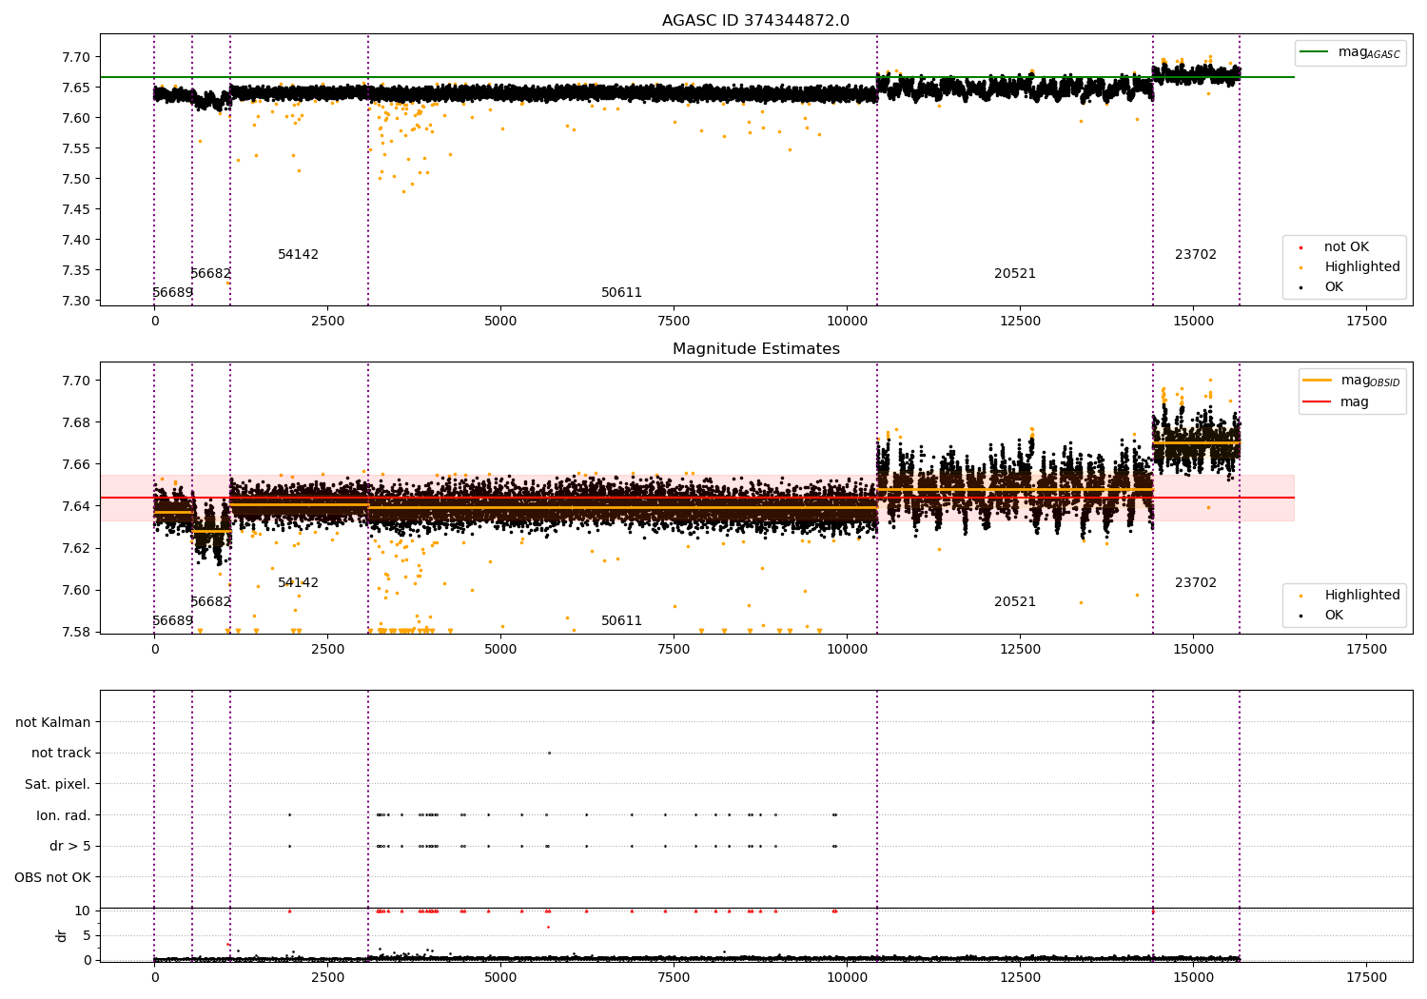Click orange mag OBSID line sample in middle legend
This screenshot has width=1427, height=999.
(1318, 381)
